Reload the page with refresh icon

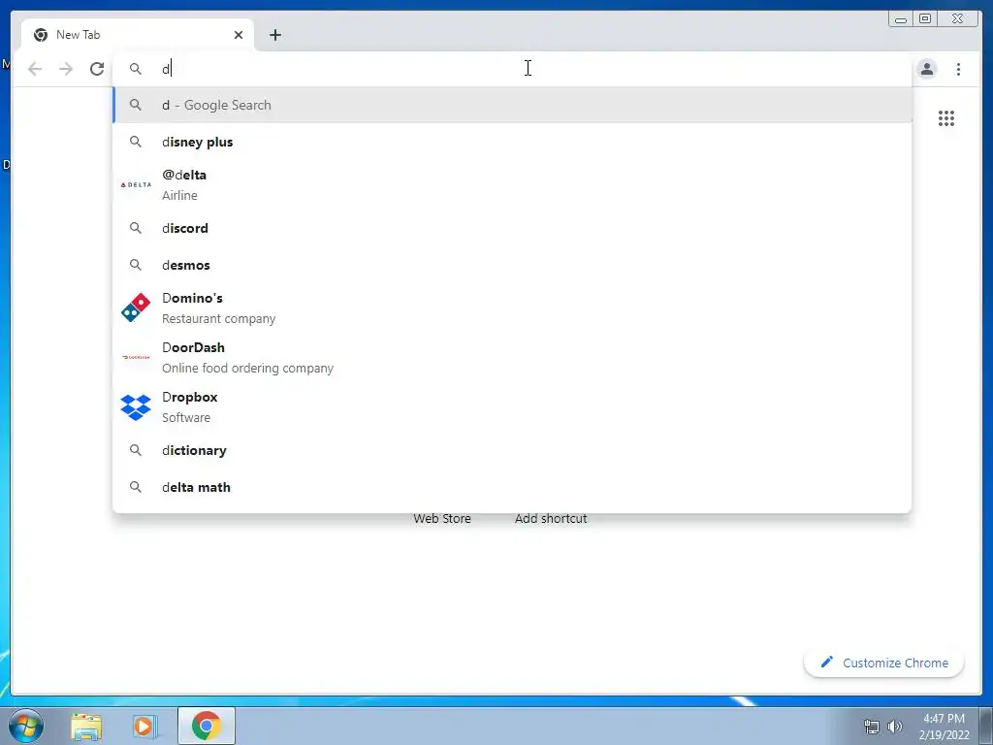click(x=97, y=69)
